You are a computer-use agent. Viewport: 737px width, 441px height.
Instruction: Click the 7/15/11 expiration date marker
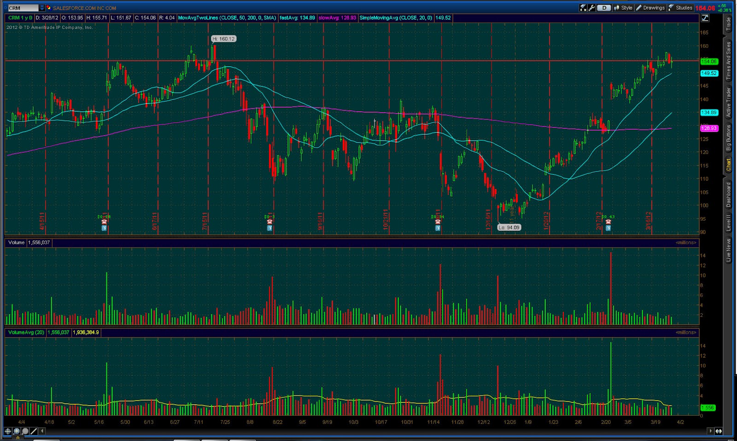point(205,221)
